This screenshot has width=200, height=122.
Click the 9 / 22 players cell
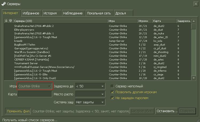(142, 48)
